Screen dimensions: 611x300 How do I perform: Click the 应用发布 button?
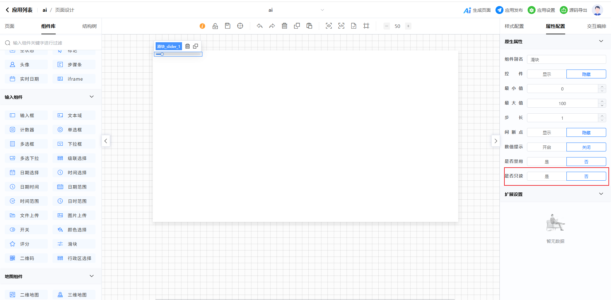pos(509,10)
